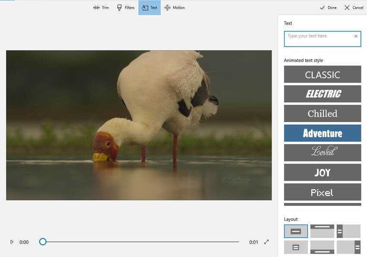Cancel the text editing

[x=354, y=7]
